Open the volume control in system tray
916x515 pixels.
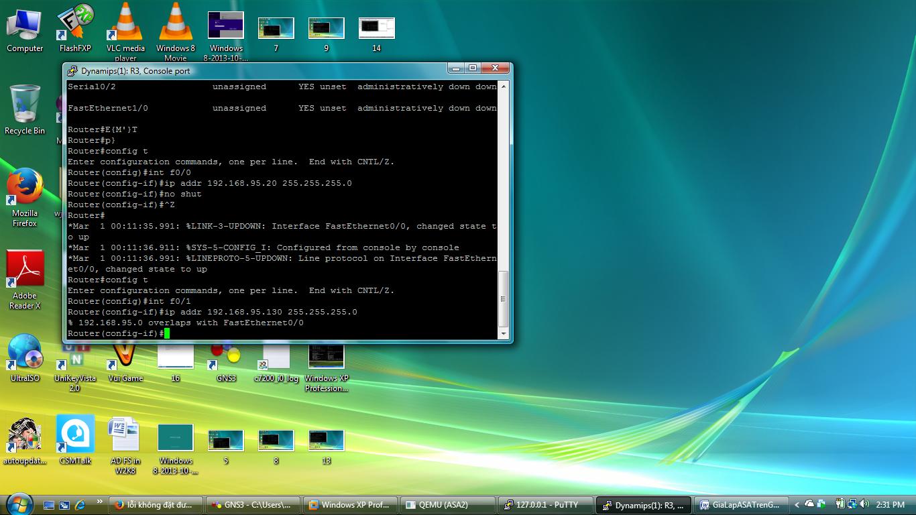[864, 504]
